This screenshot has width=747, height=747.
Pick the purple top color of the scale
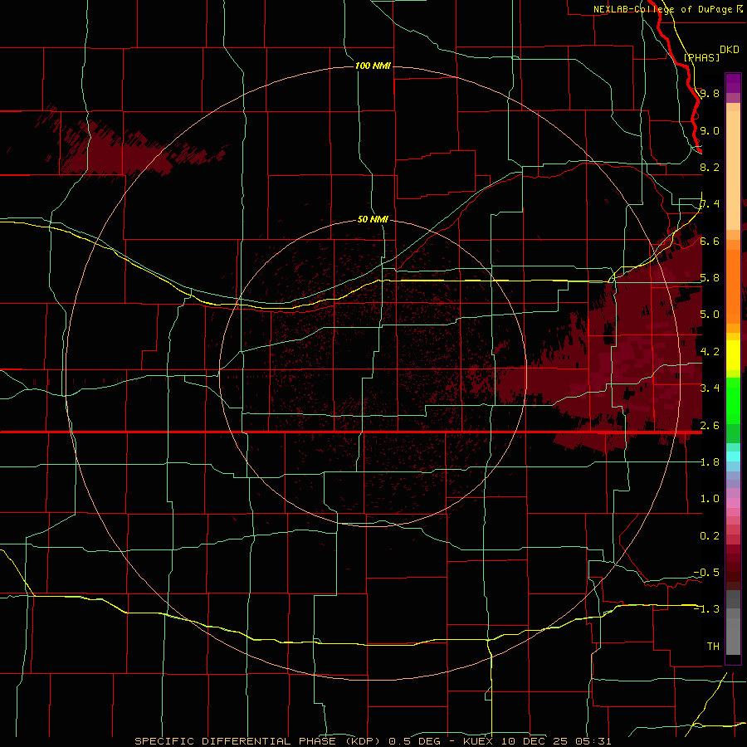(733, 83)
